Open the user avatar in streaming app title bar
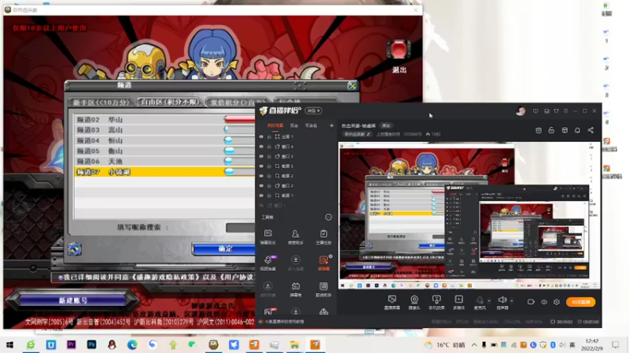This screenshot has width=629, height=353. [520, 111]
